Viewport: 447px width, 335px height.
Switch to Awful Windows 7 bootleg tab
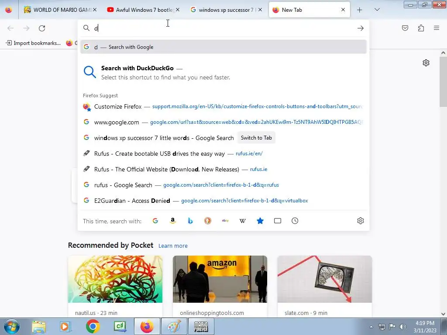(143, 10)
